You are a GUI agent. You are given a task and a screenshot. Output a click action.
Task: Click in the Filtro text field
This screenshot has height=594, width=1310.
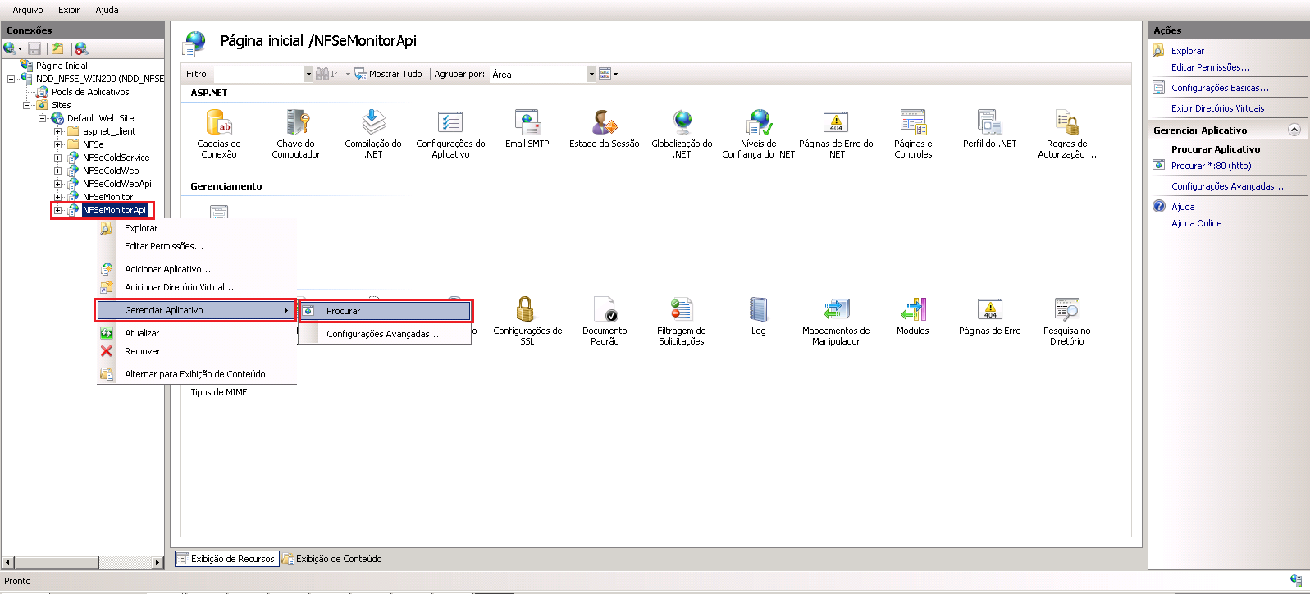pyautogui.click(x=258, y=74)
